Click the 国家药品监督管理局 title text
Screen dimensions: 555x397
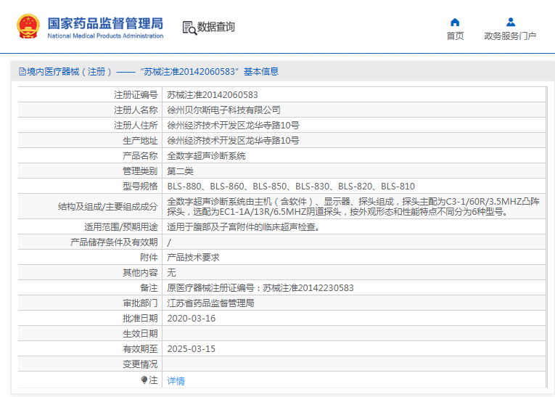click(105, 23)
